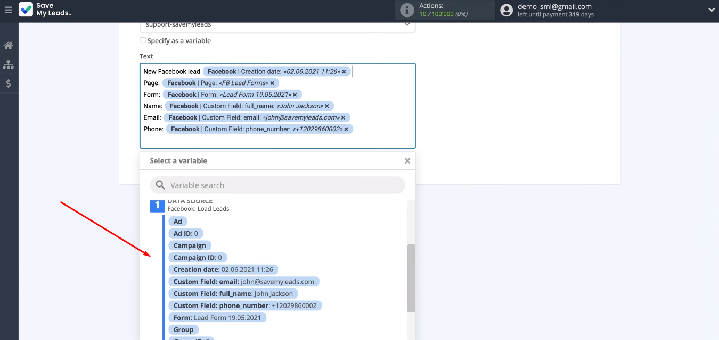This screenshot has width=719, height=340.
Task: Select Custom Field: phone_number variable
Action: click(x=245, y=305)
